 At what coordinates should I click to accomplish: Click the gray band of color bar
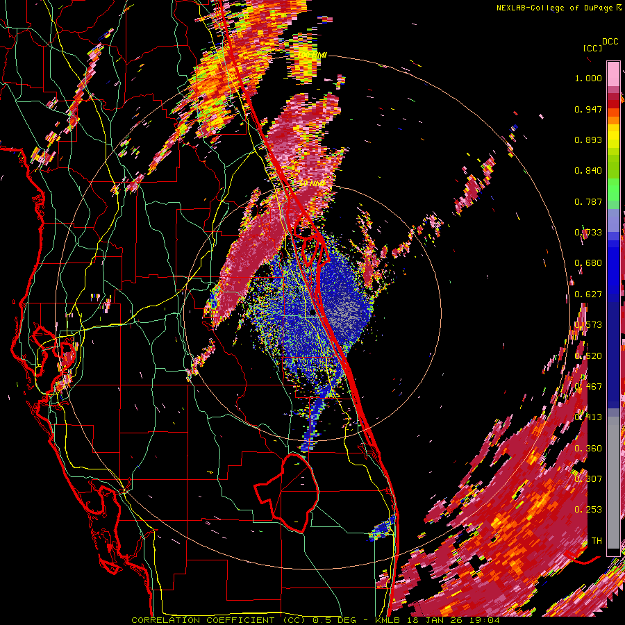point(613,483)
